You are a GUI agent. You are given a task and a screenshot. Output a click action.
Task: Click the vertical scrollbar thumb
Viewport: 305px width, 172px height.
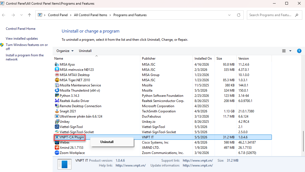[x=303, y=141]
